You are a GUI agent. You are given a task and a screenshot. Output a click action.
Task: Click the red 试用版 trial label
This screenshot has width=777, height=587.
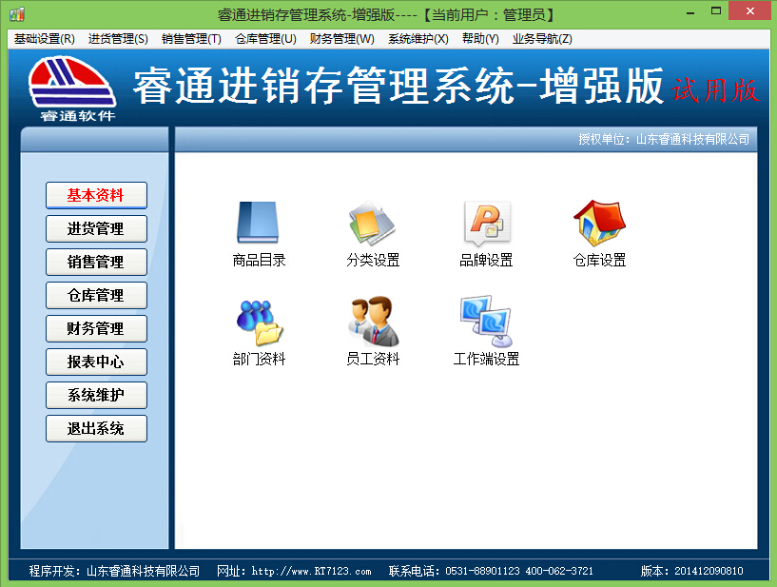point(715,90)
